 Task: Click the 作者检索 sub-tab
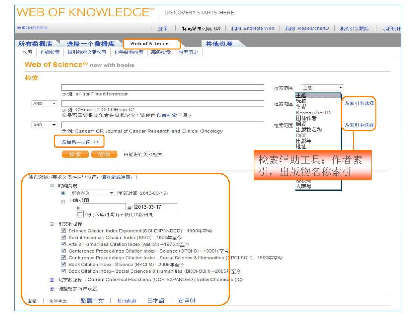coord(50,52)
